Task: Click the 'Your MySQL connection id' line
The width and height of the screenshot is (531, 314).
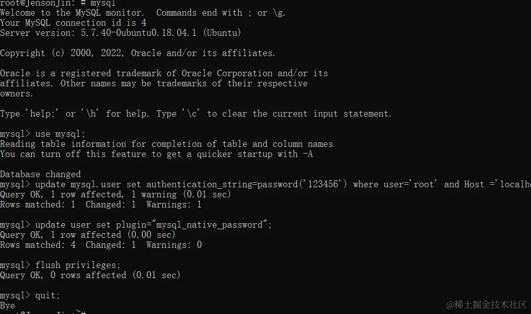Action: [x=73, y=23]
